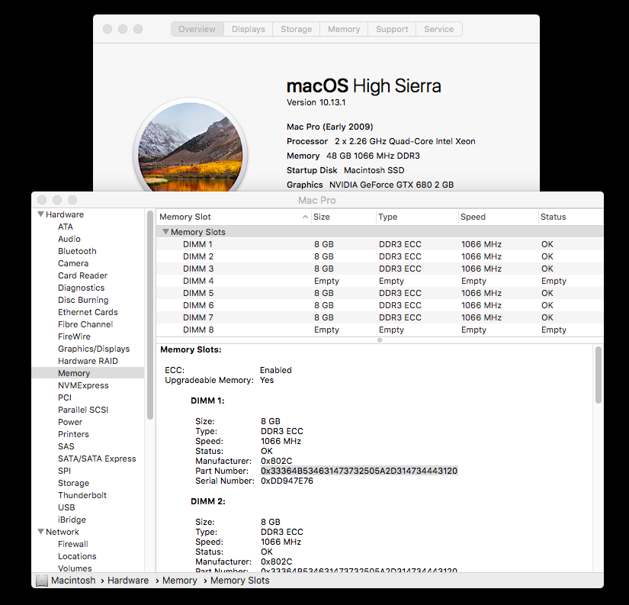Select USB in the sidebar
The height and width of the screenshot is (605, 629).
pyautogui.click(x=66, y=507)
